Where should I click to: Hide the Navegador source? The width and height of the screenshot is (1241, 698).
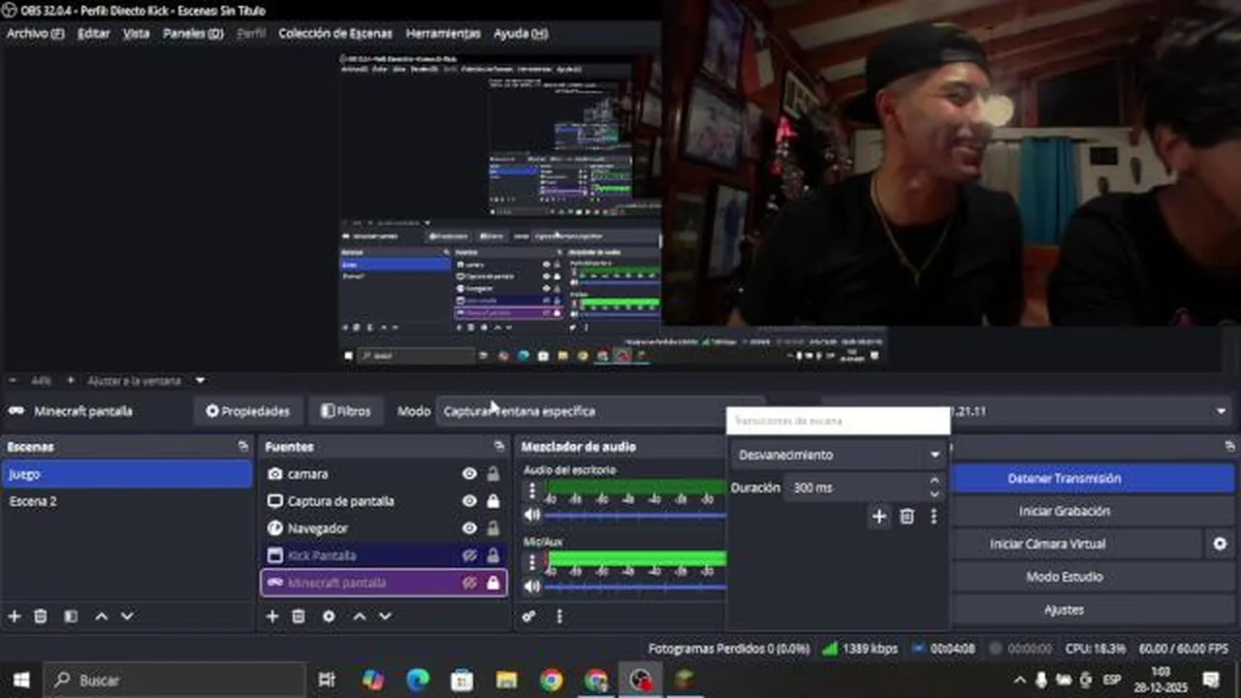click(x=469, y=528)
